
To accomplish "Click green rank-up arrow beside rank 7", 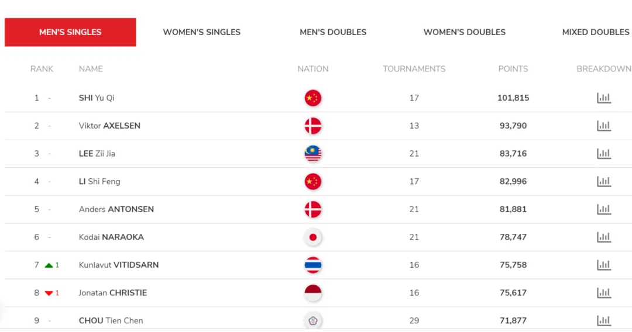I will click(49, 265).
